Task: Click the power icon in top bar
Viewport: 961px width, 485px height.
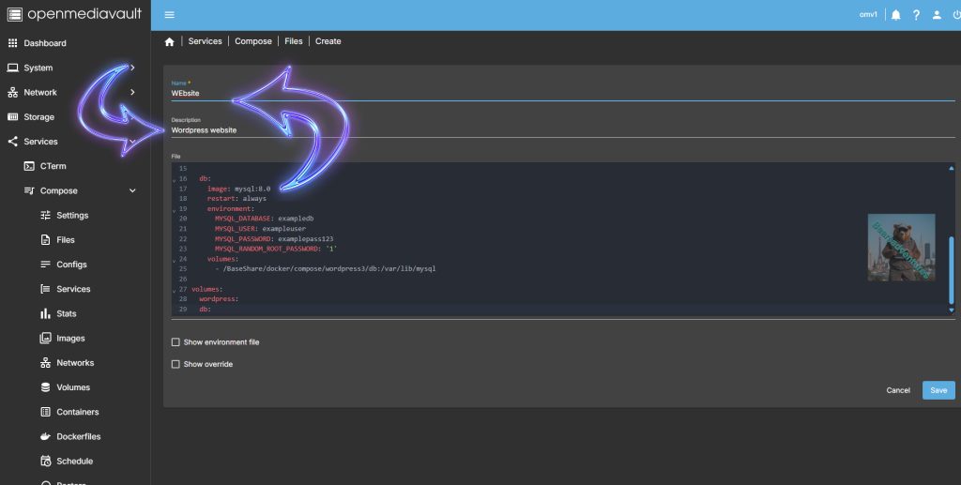Action: coord(955,15)
